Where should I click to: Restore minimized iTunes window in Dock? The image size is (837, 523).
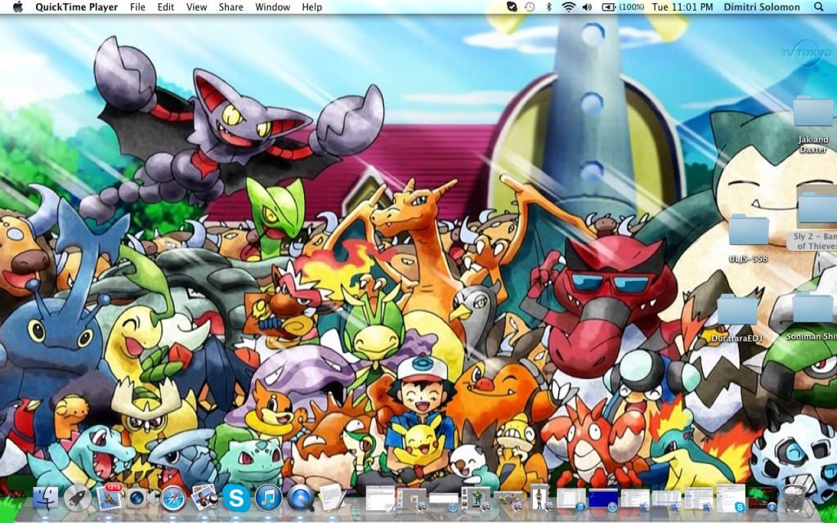(x=571, y=499)
